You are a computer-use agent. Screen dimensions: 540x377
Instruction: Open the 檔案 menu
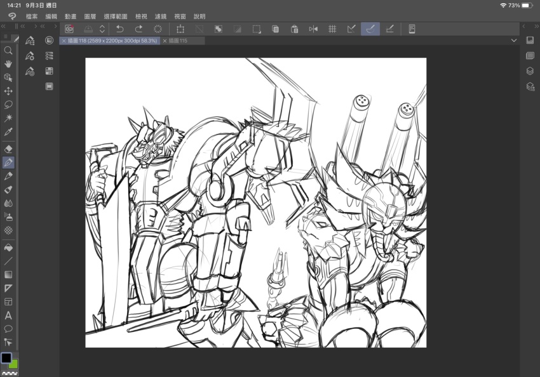pyautogui.click(x=32, y=16)
